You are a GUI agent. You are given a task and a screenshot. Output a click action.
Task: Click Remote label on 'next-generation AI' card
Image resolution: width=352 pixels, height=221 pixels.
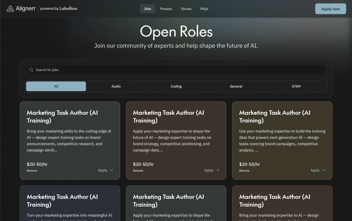tap(244, 171)
